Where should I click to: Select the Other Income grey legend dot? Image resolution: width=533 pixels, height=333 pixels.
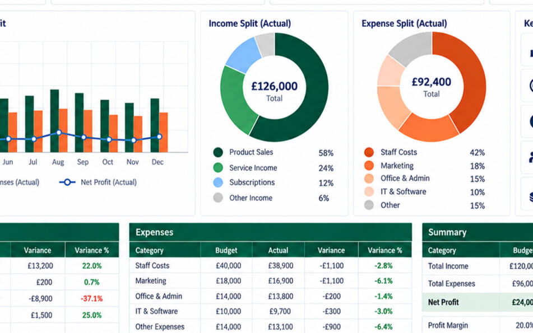[218, 198]
